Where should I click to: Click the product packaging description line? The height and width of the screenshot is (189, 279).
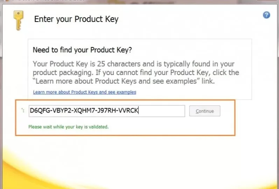(x=136, y=73)
